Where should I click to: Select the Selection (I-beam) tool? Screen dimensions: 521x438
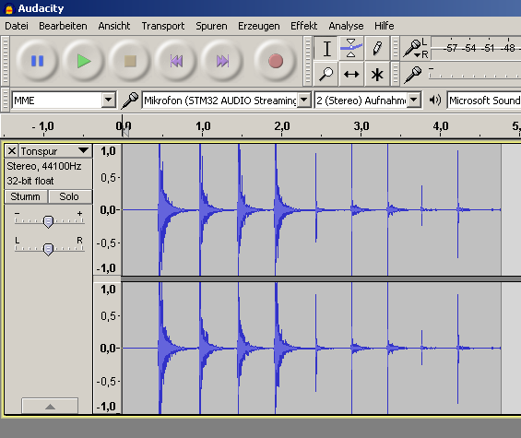[x=326, y=49]
